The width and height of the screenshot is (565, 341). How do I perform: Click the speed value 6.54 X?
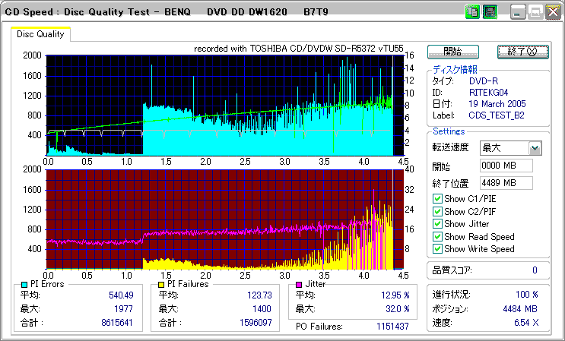526,323
